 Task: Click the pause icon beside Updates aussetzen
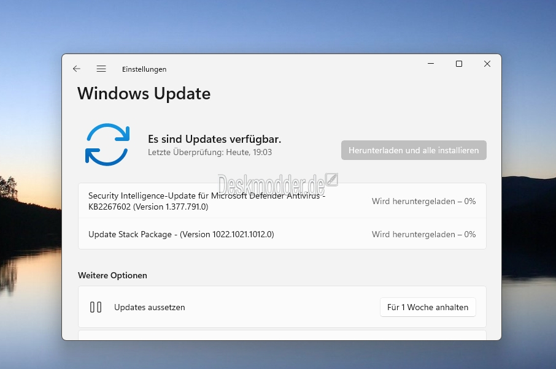click(x=96, y=307)
